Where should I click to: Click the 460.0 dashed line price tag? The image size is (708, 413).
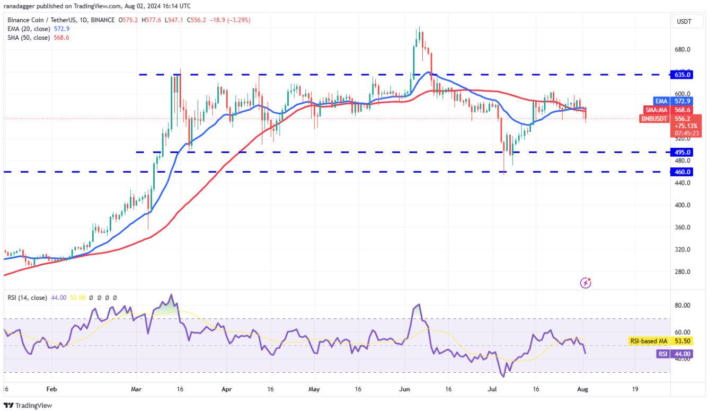click(682, 172)
